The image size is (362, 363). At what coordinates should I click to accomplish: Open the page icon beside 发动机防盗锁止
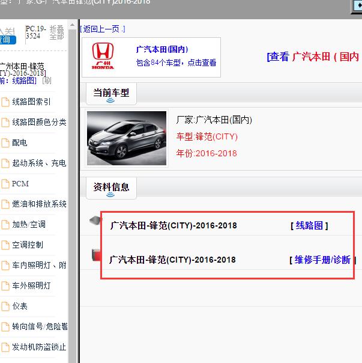[x=5, y=347]
